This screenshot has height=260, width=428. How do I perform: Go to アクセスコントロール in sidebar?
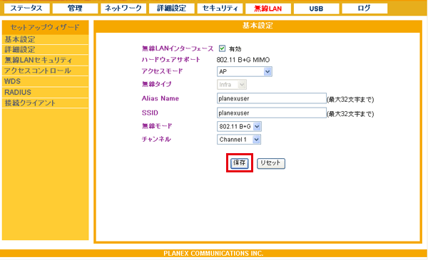45,71
